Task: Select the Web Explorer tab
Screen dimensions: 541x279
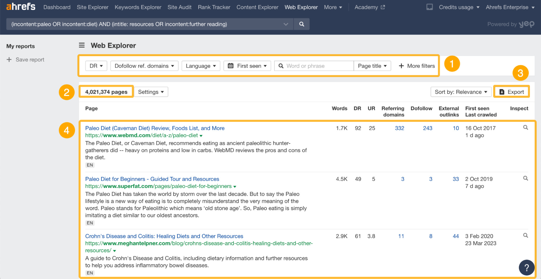Action: click(301, 7)
